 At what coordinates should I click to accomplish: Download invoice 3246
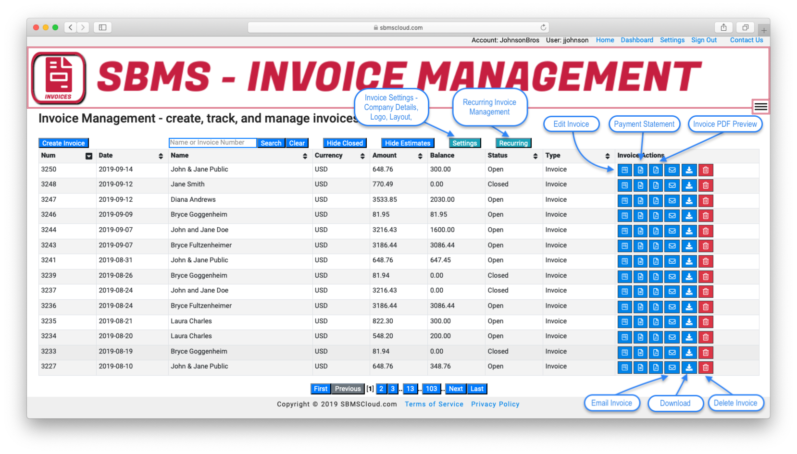point(689,216)
